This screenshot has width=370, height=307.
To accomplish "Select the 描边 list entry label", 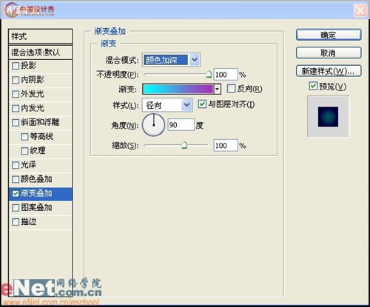I will [x=29, y=222].
